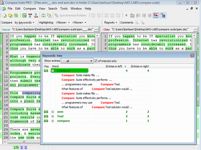
Task: Click the second gray panel layout icon
Action: pyautogui.click(x=144, y=15)
